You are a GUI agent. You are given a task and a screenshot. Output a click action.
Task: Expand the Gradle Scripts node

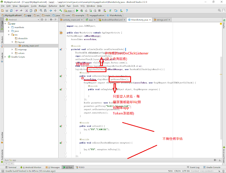tap(5, 57)
